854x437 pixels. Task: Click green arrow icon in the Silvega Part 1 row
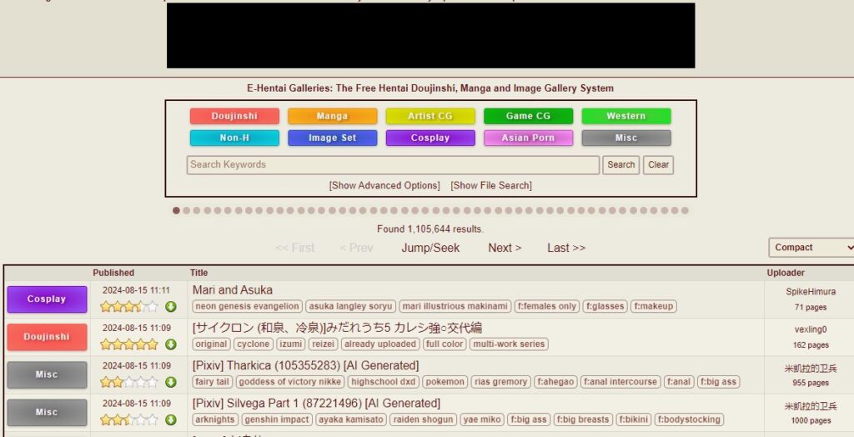tap(171, 420)
